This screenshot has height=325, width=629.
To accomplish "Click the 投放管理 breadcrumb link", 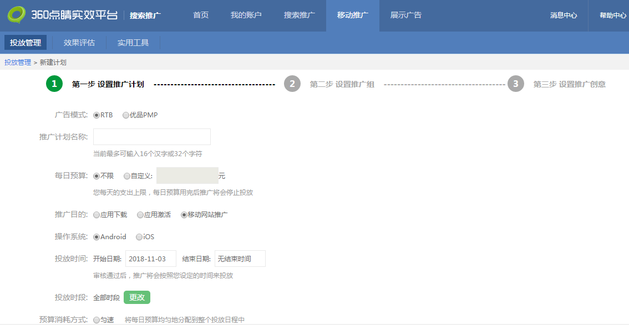I will pos(18,63).
